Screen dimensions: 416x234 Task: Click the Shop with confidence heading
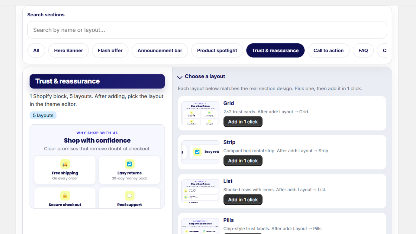click(97, 140)
